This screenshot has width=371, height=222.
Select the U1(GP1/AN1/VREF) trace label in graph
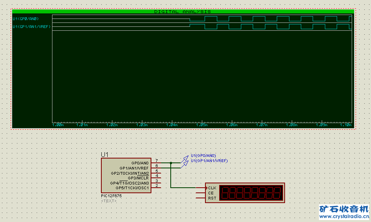pos(32,27)
